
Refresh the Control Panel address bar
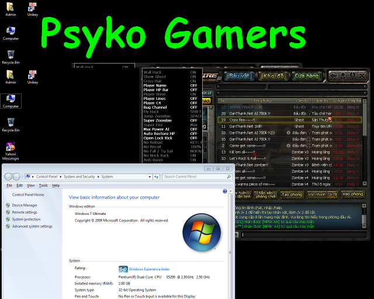(x=156, y=177)
